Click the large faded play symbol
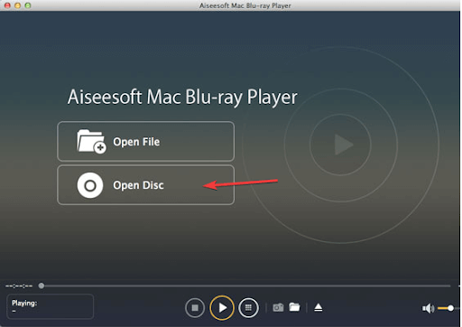 coord(344,145)
